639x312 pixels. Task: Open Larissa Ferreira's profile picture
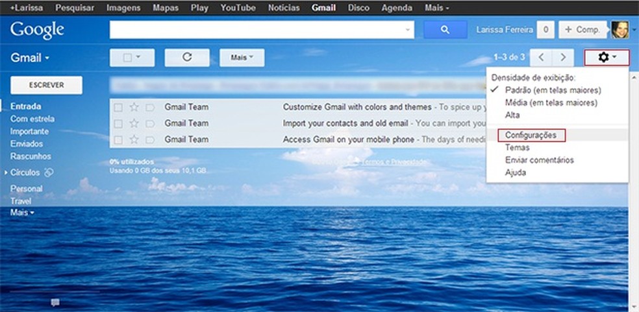click(x=620, y=30)
